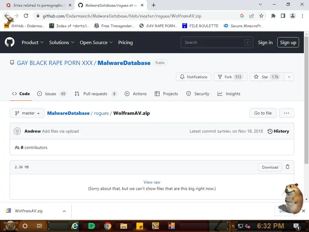Image resolution: width=309 pixels, height=232 pixels.
Task: Open the MalwareDatabase breadcrumb link
Action: point(68,113)
